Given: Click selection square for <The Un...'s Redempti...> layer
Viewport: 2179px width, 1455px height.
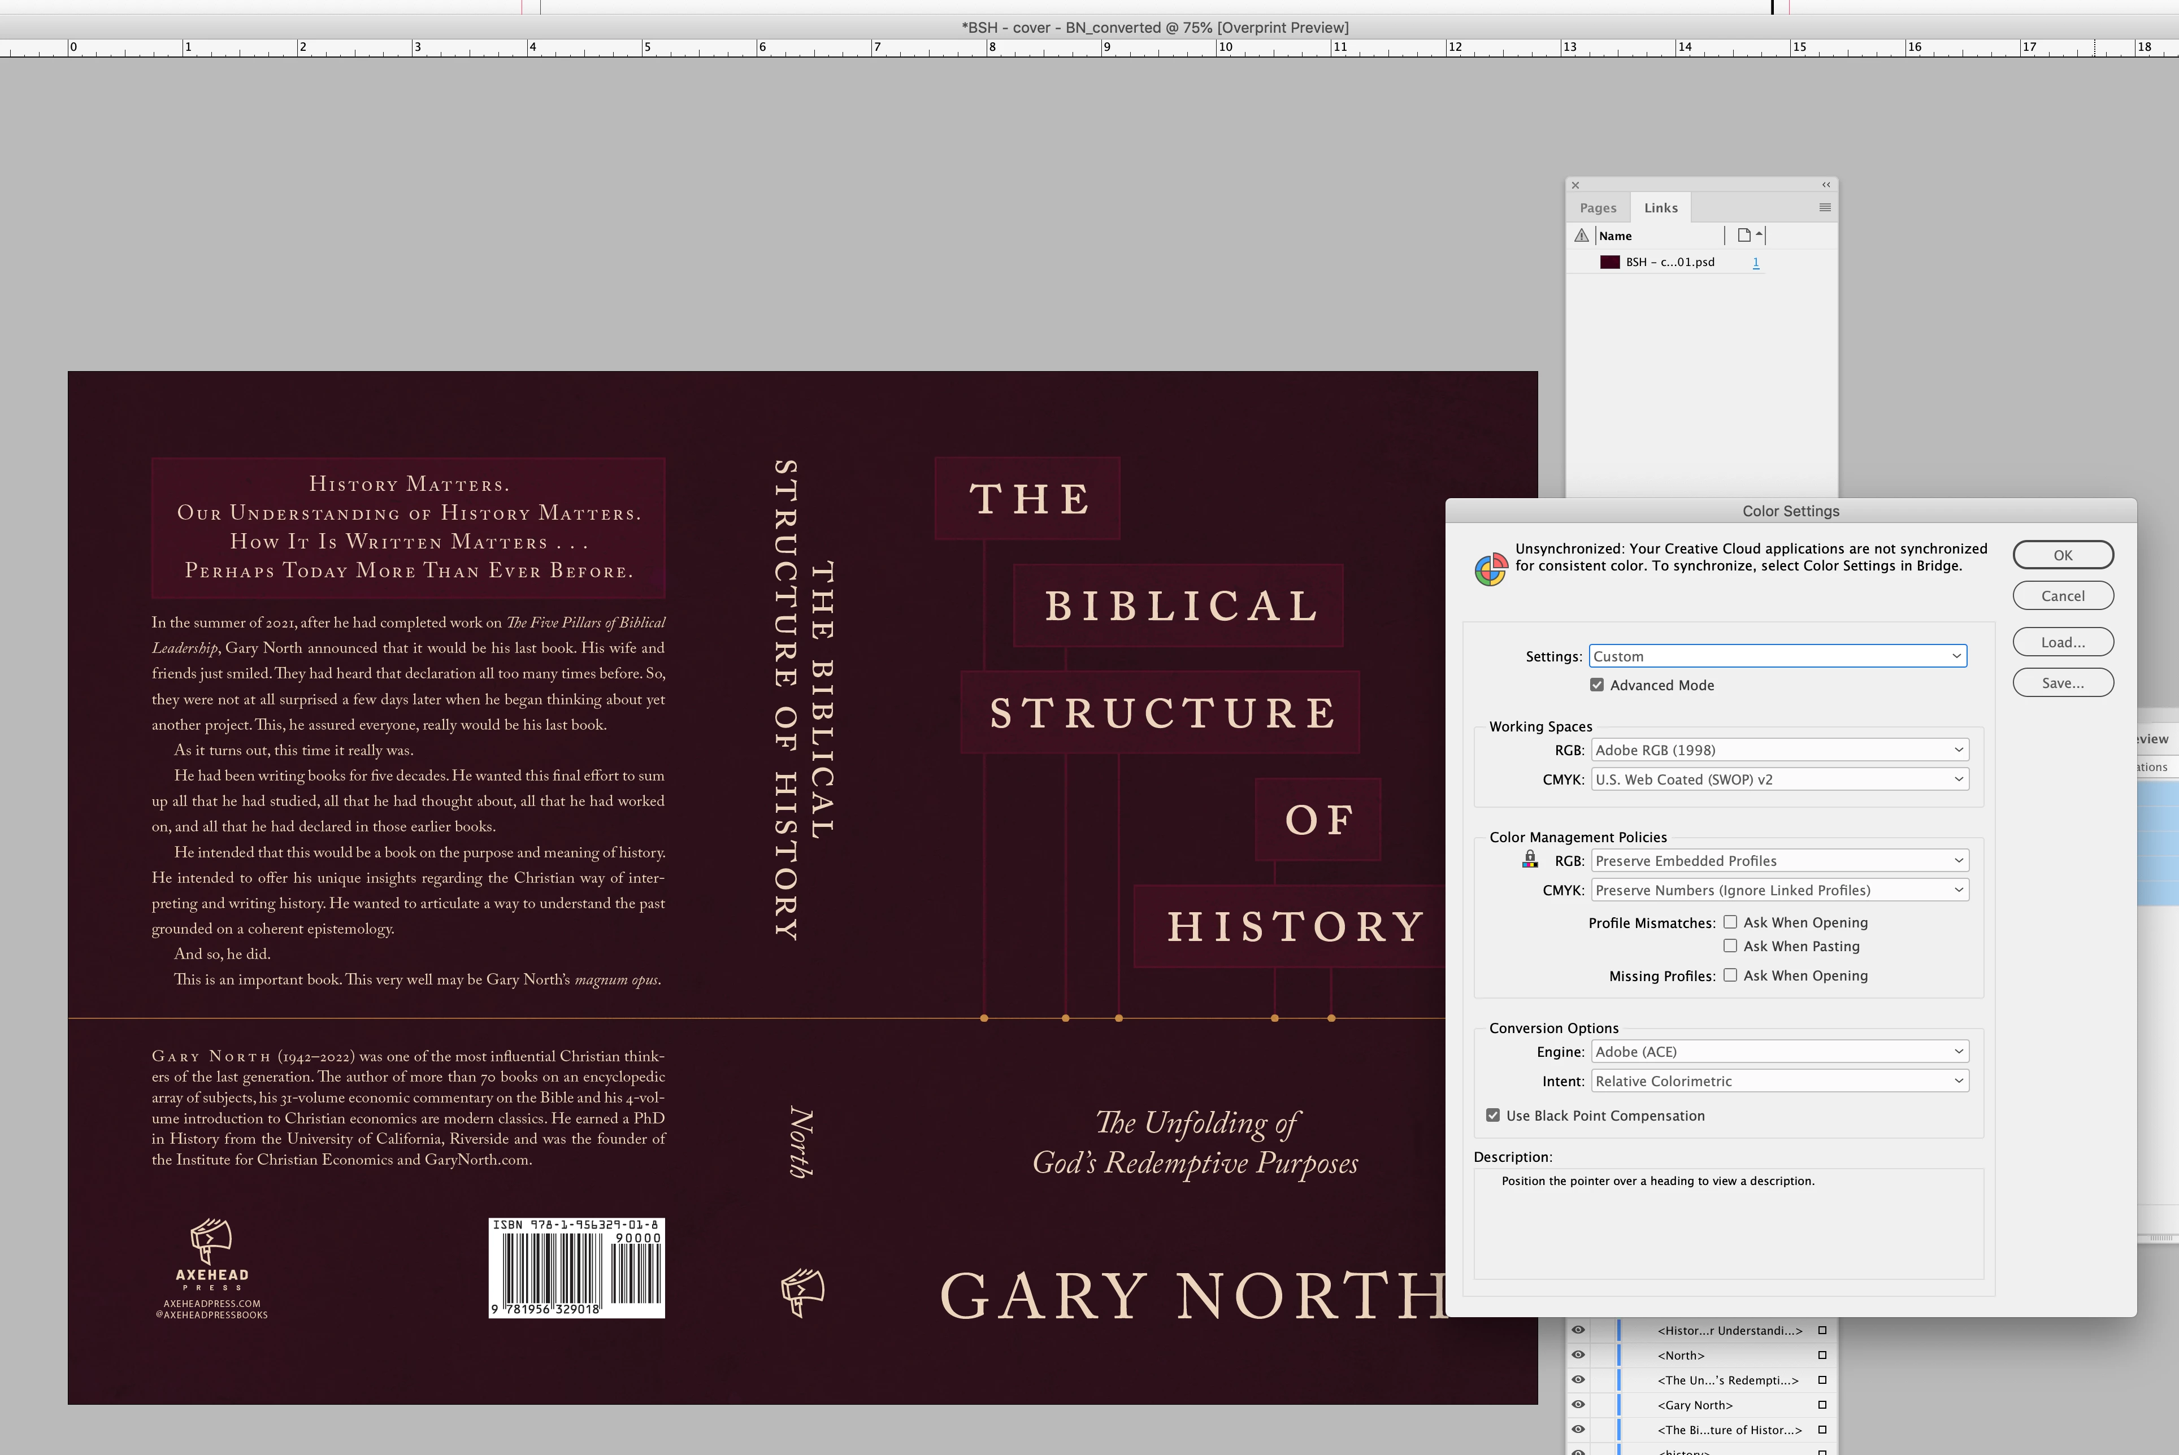Looking at the screenshot, I should click(x=1821, y=1380).
